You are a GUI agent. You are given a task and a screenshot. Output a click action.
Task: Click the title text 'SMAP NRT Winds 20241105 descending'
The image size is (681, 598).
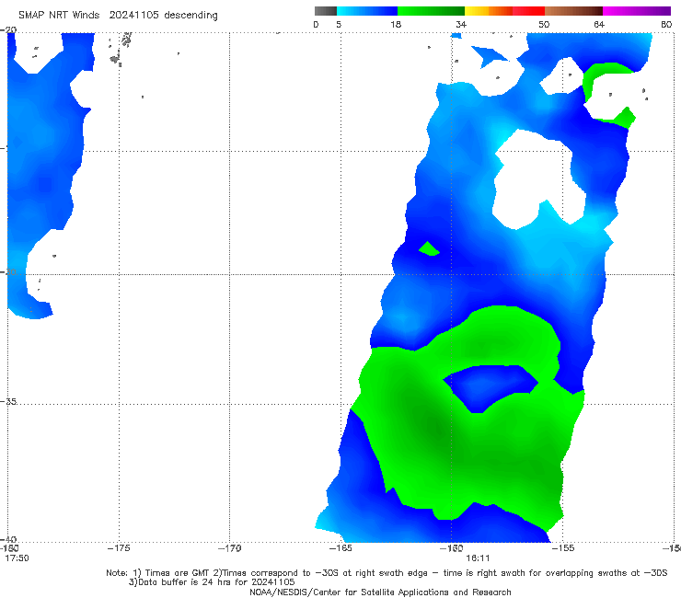click(x=118, y=15)
